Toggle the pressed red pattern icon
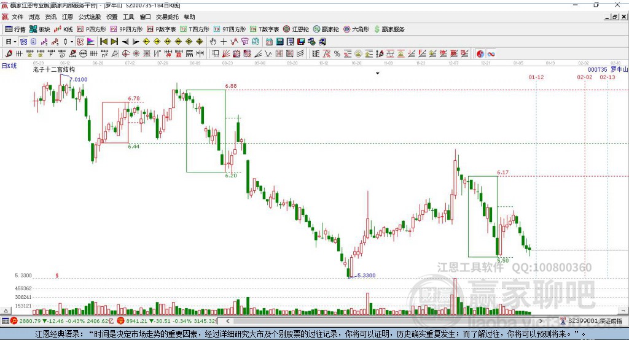Viewport: 629px width, 340px height. tap(80, 42)
